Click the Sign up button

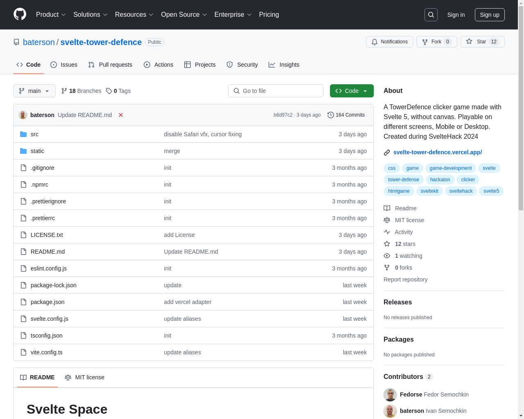coord(490,15)
